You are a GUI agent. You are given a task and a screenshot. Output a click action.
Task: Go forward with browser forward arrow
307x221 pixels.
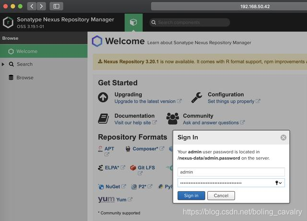click(x=41, y=6)
